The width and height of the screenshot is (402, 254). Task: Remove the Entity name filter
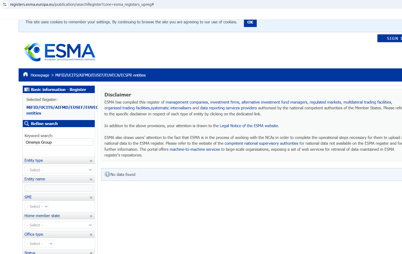91,179
